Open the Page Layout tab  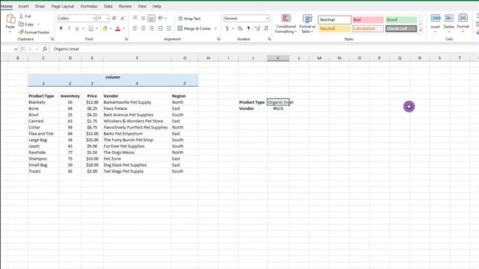pos(63,6)
